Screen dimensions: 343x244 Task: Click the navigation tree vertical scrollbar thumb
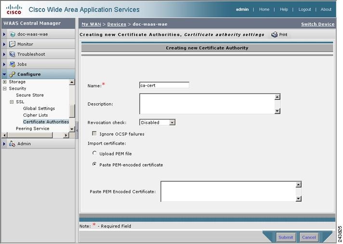click(x=72, y=111)
